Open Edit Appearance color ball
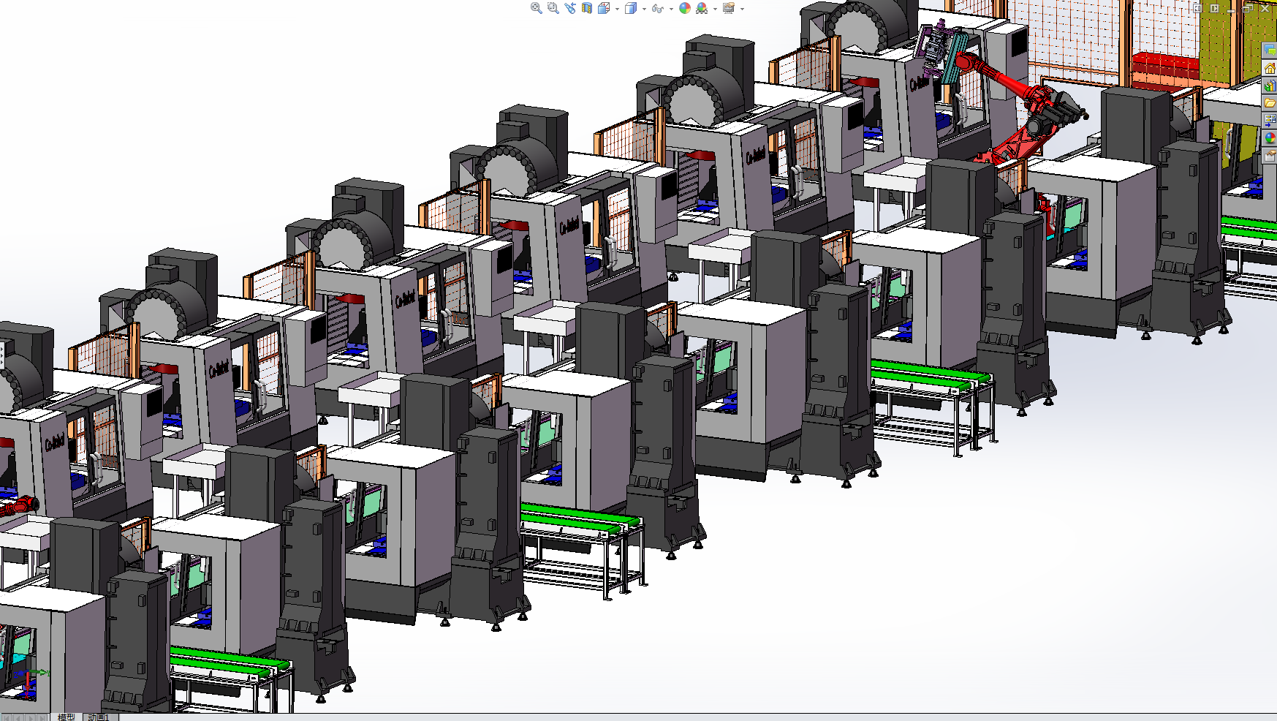 coord(685,8)
